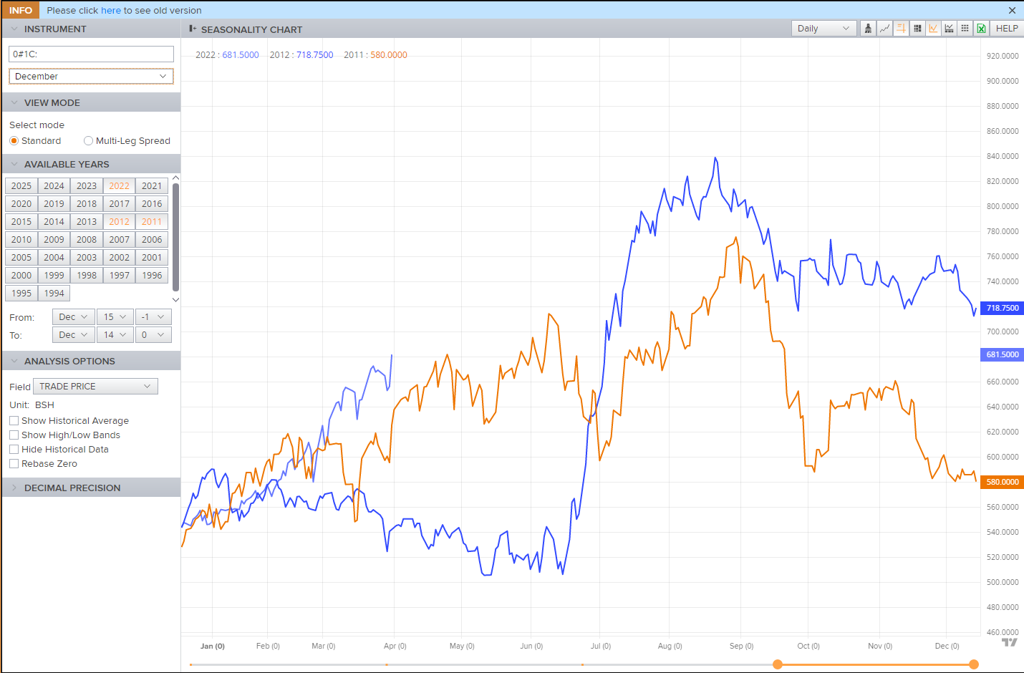The height and width of the screenshot is (673, 1024).
Task: Click the right orange range slider handle
Action: (x=974, y=664)
